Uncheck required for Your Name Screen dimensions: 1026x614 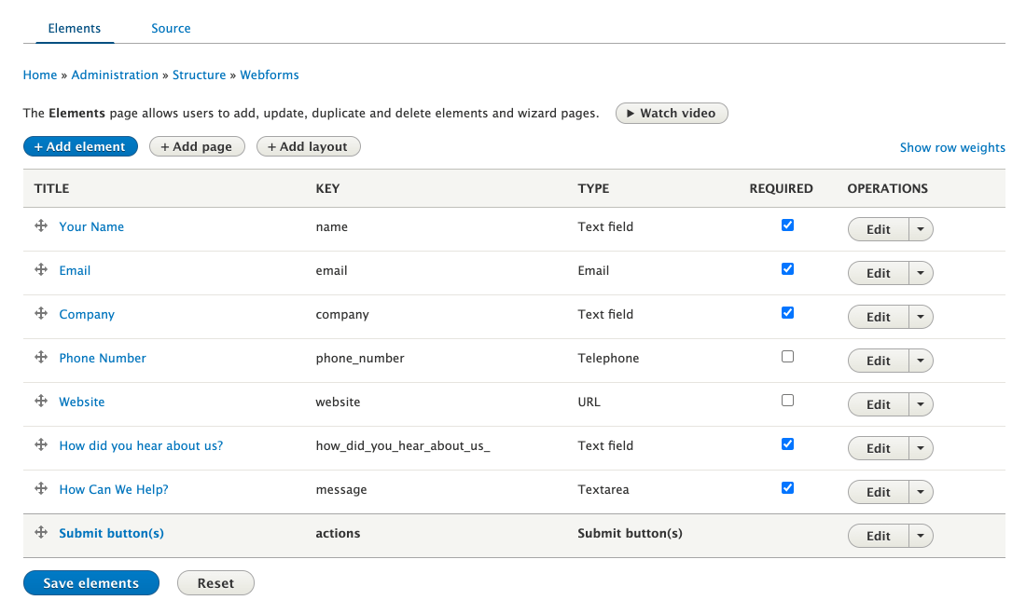pos(787,225)
